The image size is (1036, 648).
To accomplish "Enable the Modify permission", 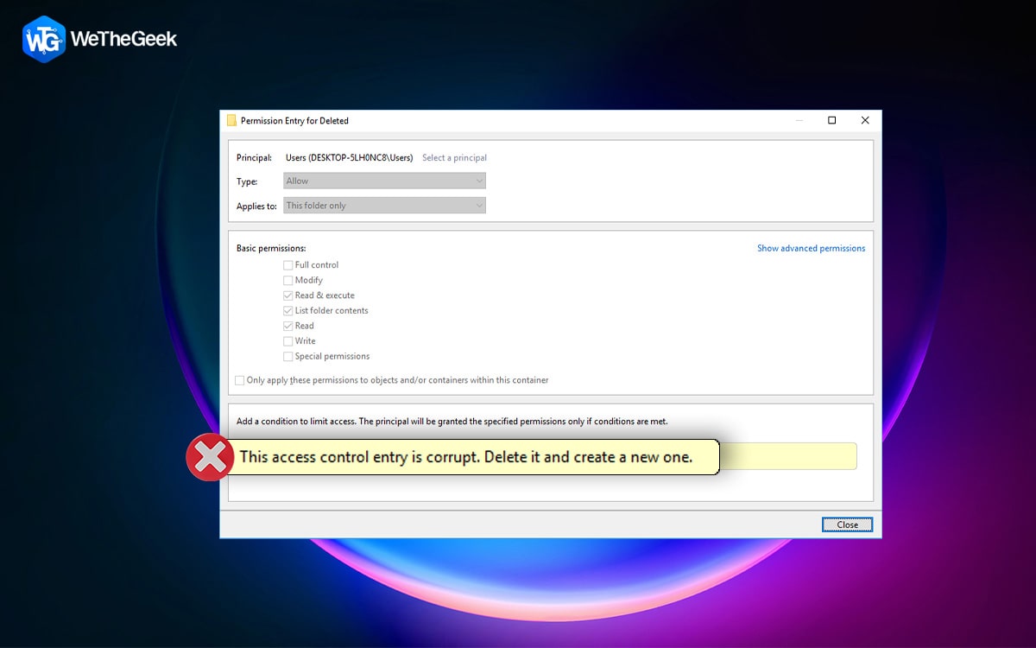I will pyautogui.click(x=287, y=280).
